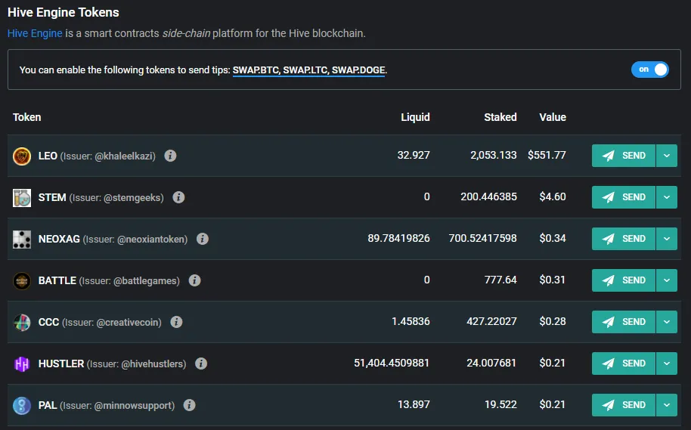
Task: Click the BATTLE token logo icon
Action: (x=22, y=280)
